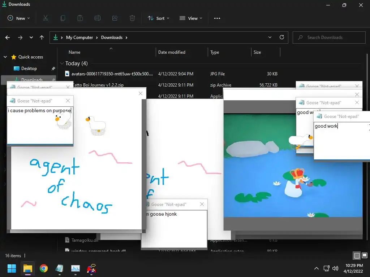This screenshot has height=277, width=370.
Task: Switch to details view layout icon
Action: coord(357,255)
